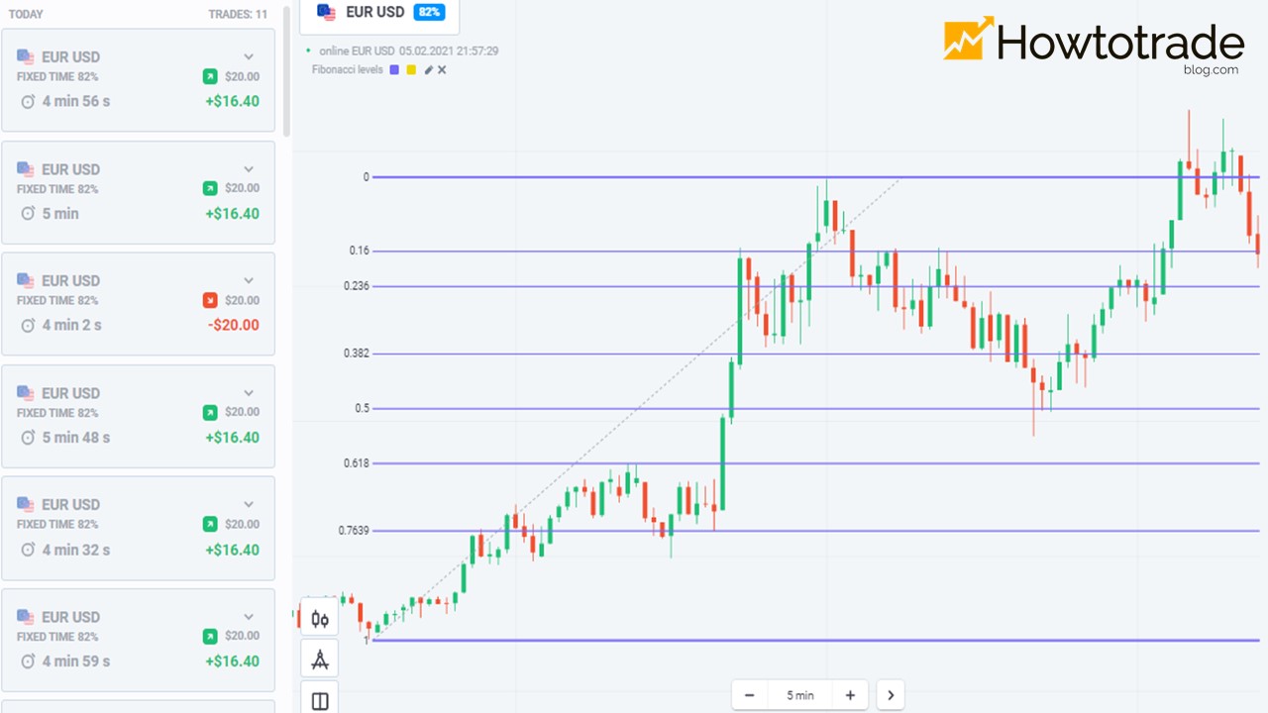The image size is (1268, 713).
Task: Click +$16.40 on the 4 min 59 s trade
Action: [233, 661]
